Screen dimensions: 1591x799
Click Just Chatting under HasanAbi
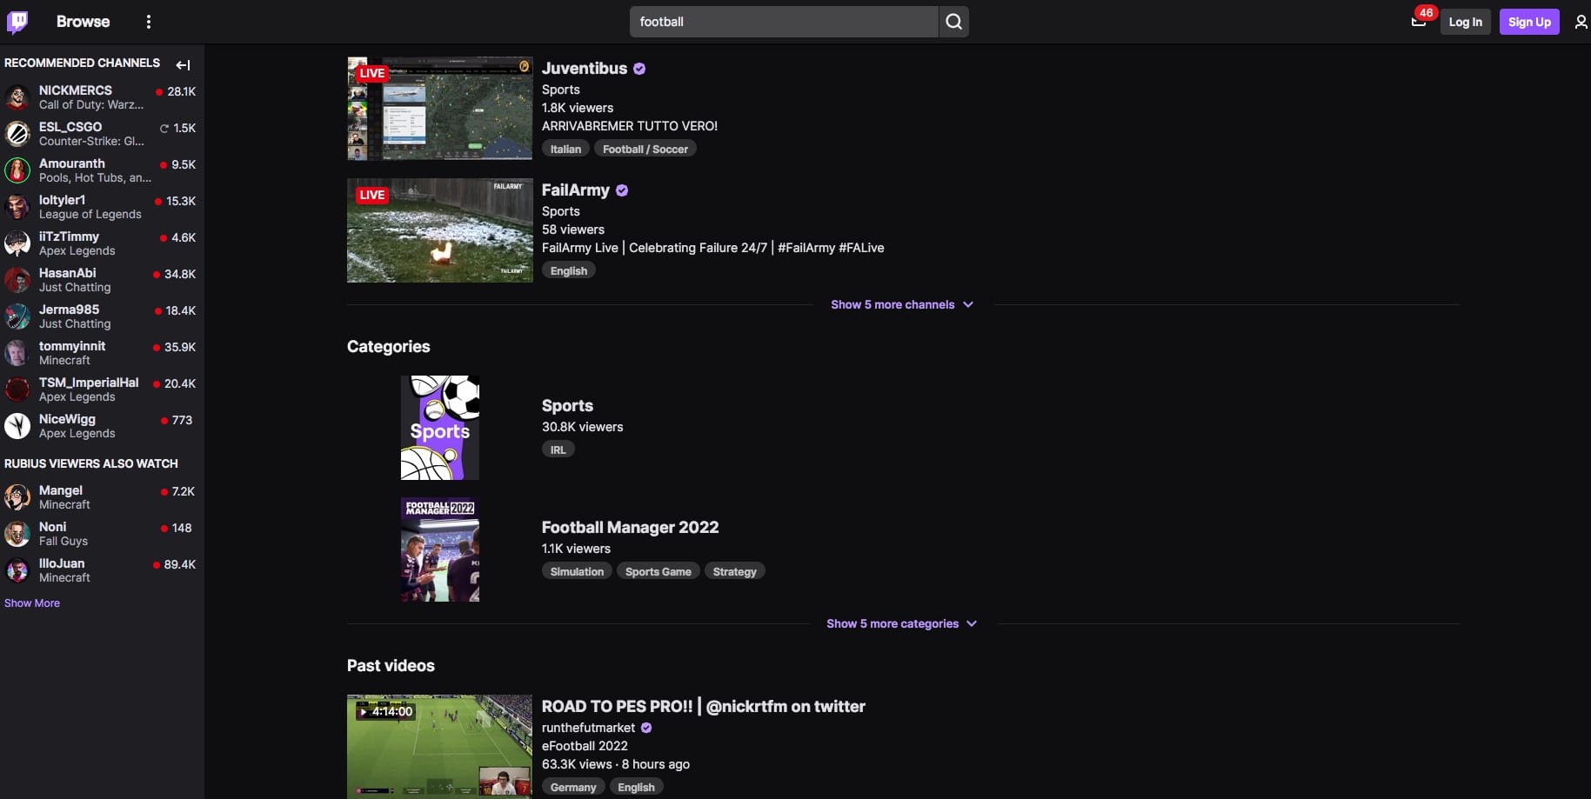click(75, 288)
